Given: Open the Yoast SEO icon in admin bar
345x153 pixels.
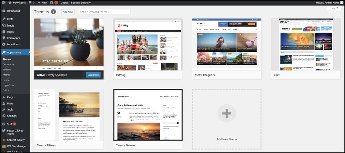Looking at the screenshot, I should [x=51, y=3].
